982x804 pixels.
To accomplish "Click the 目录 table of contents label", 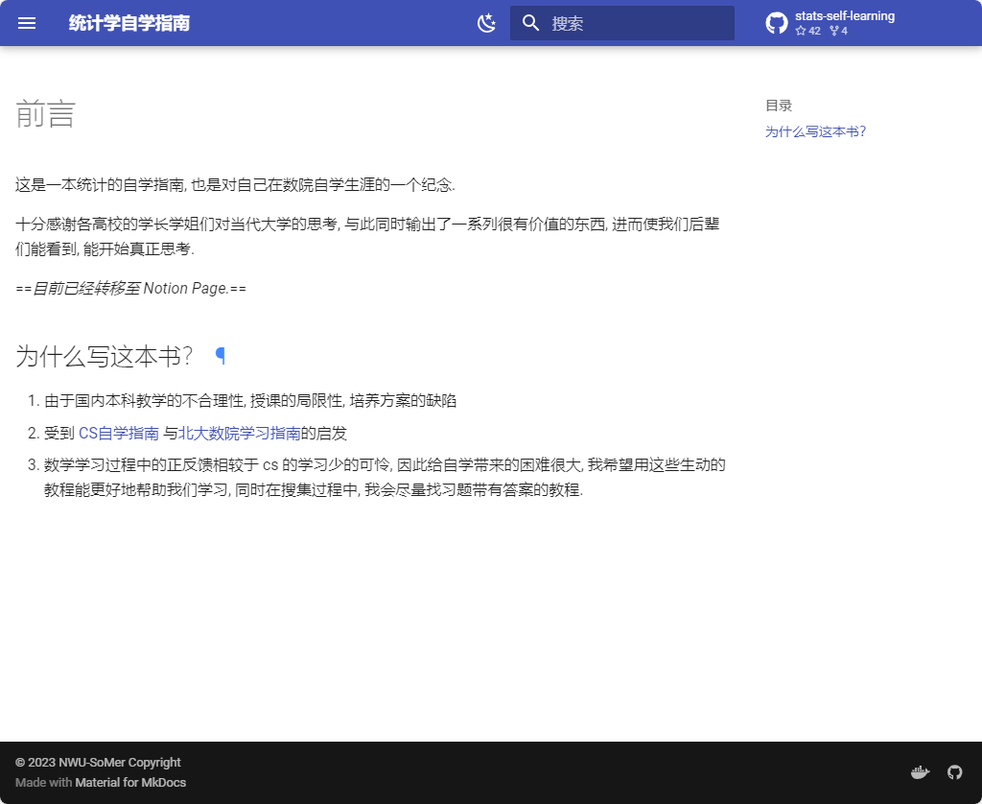I will click(779, 106).
